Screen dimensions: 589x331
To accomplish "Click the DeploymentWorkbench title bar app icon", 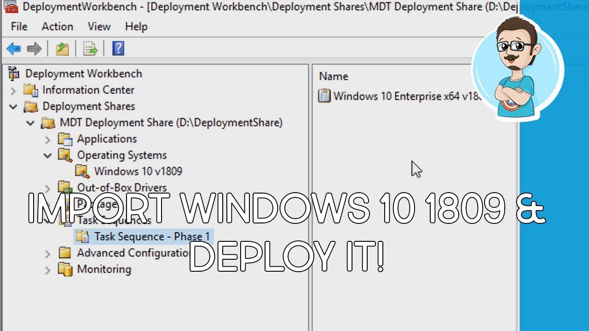I will (x=10, y=6).
